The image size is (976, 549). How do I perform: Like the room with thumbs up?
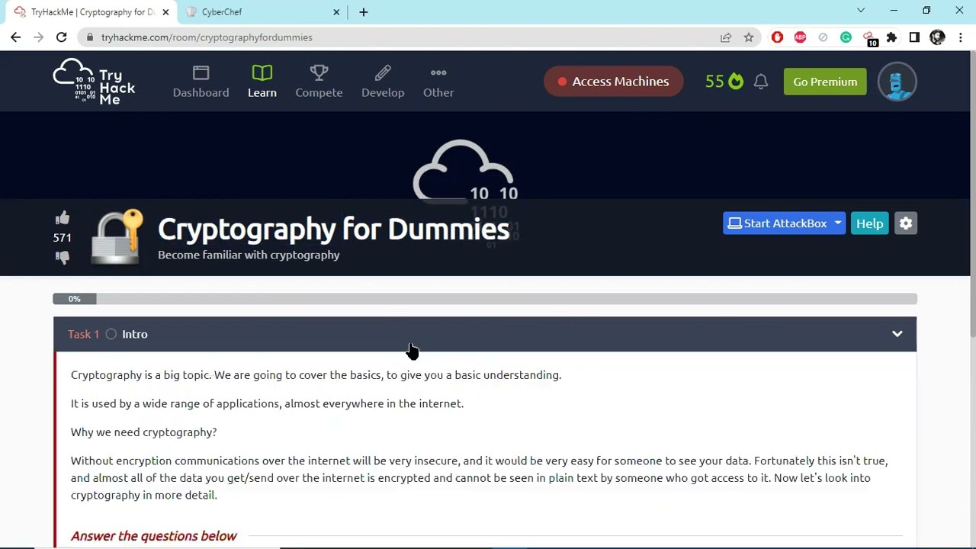tap(63, 218)
